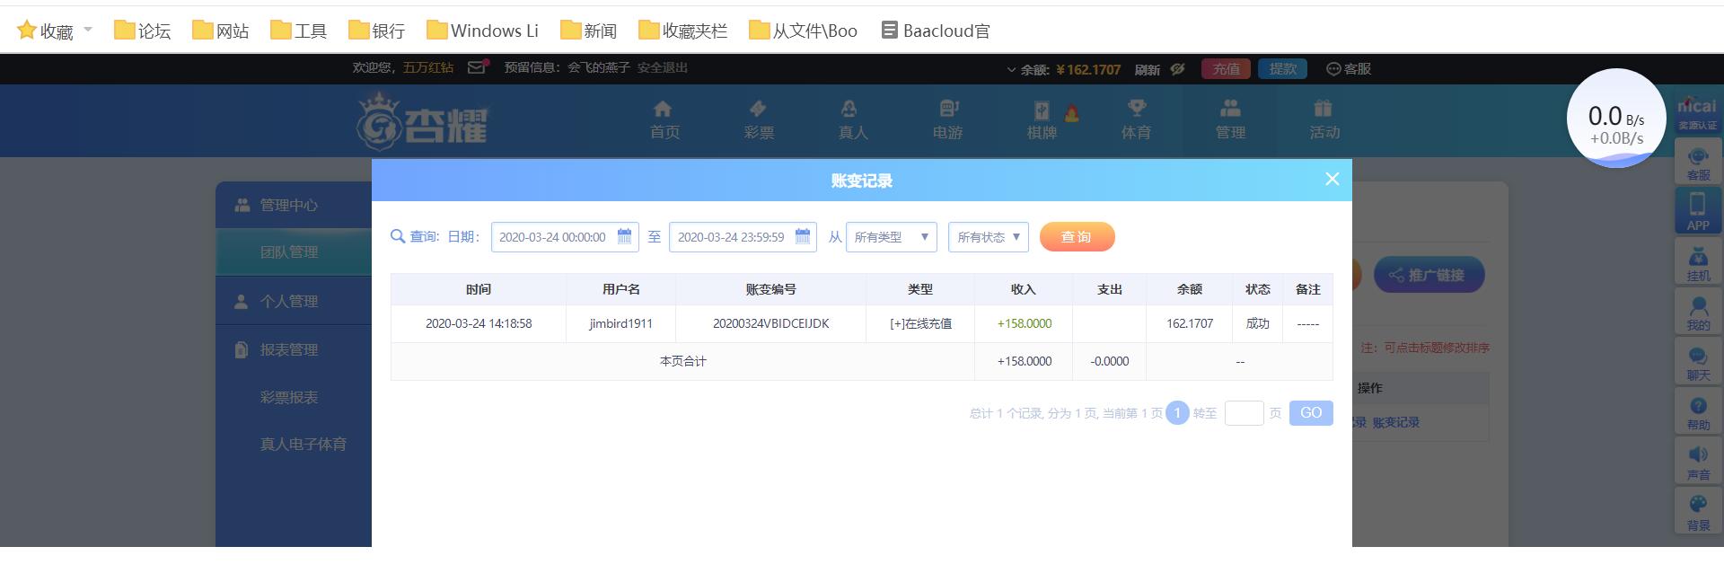Open calendar picker for start date
The image size is (1724, 582).
tap(624, 236)
